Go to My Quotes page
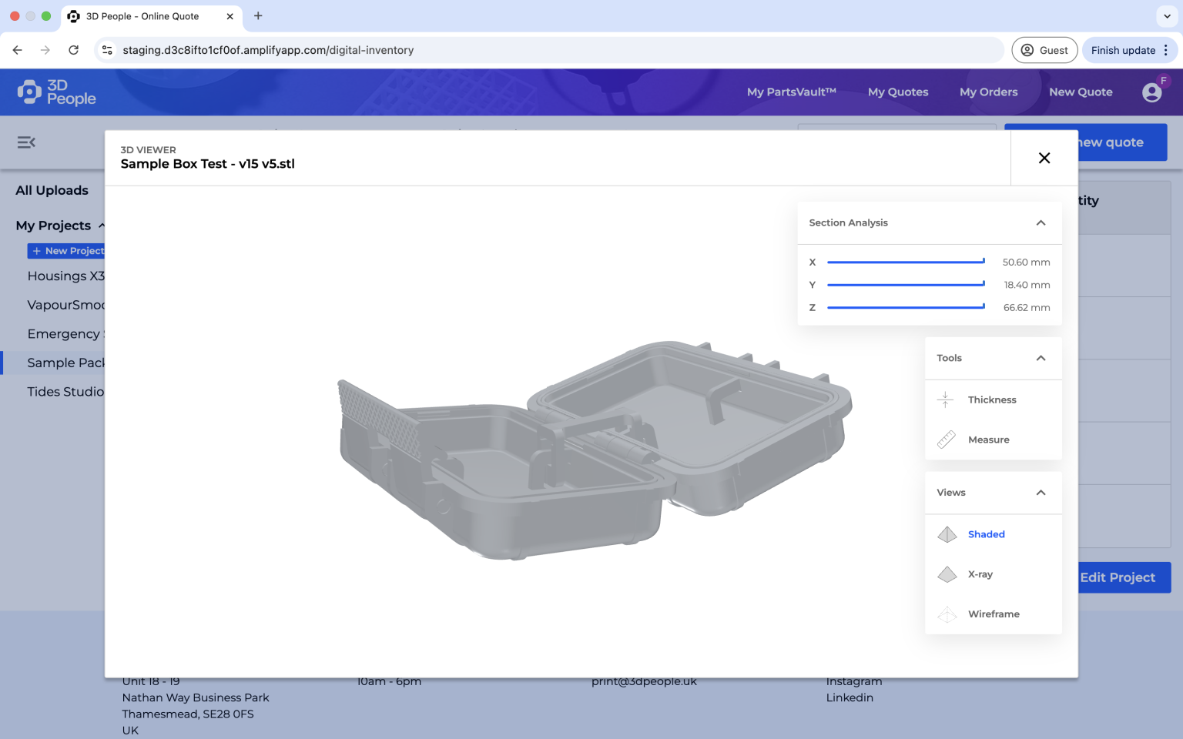 897,92
